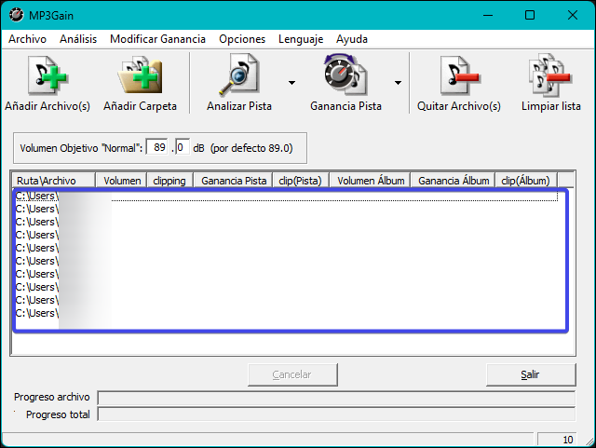Open the Modificar Ganancia menu
Image resolution: width=596 pixels, height=448 pixels.
tap(157, 39)
